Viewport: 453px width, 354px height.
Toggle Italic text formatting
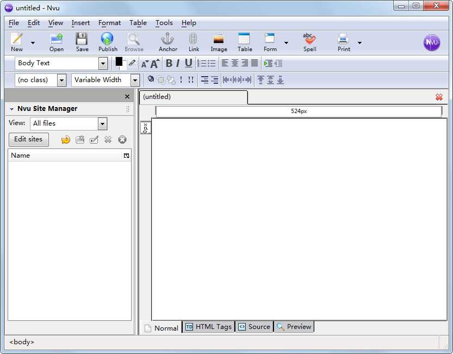point(178,63)
